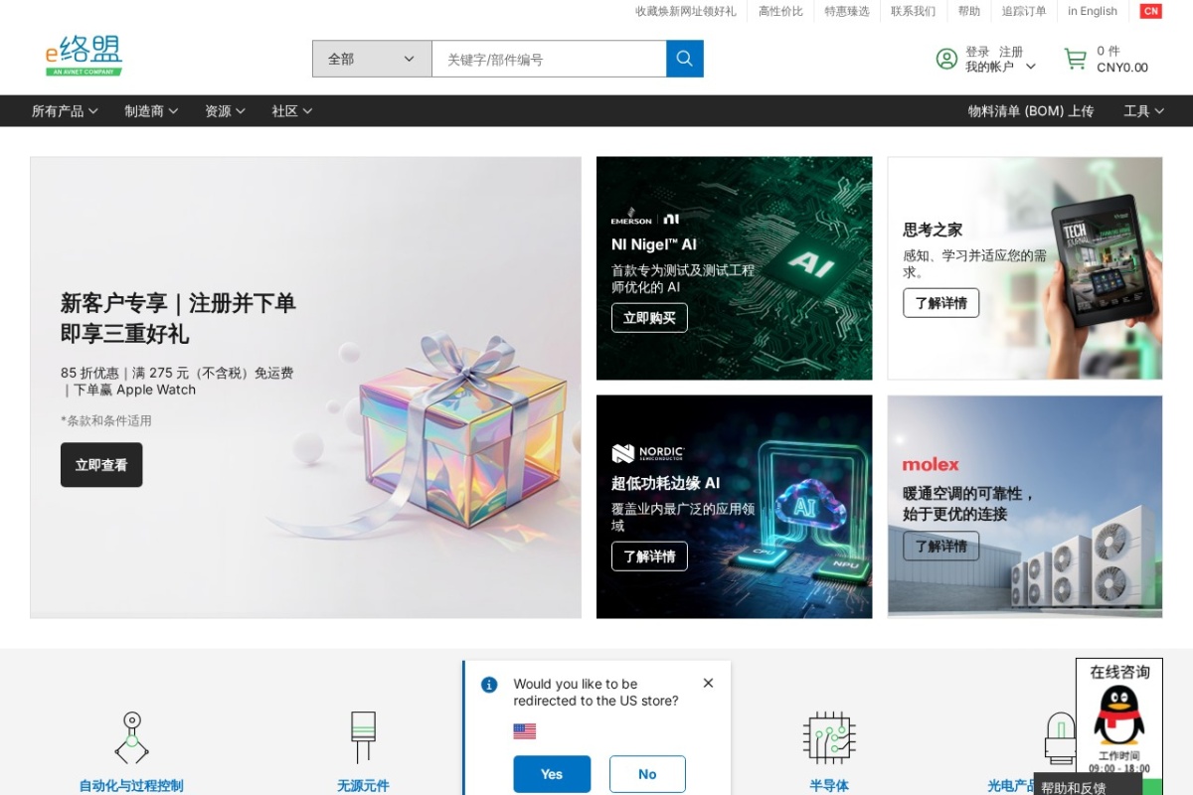The height and width of the screenshot is (795, 1193).
Task: Expand the 制造商 menu
Action: [151, 111]
